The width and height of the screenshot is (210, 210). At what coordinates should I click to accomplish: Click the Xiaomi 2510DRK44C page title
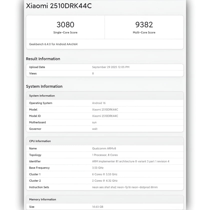(x=59, y=6)
